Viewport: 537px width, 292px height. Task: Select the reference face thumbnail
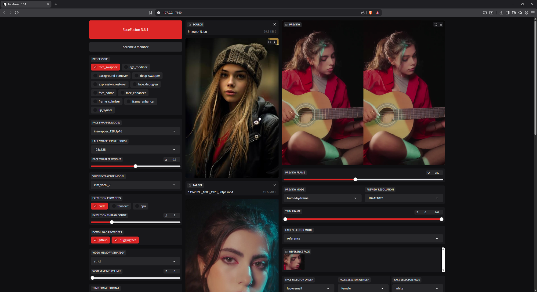[294, 262]
